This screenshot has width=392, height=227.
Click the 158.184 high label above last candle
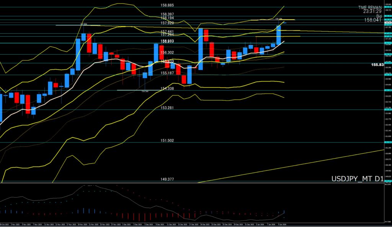(278, 18)
